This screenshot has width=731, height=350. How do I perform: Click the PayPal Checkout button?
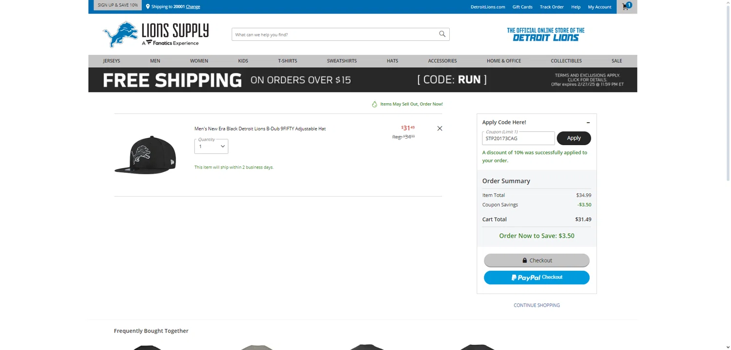pos(537,277)
